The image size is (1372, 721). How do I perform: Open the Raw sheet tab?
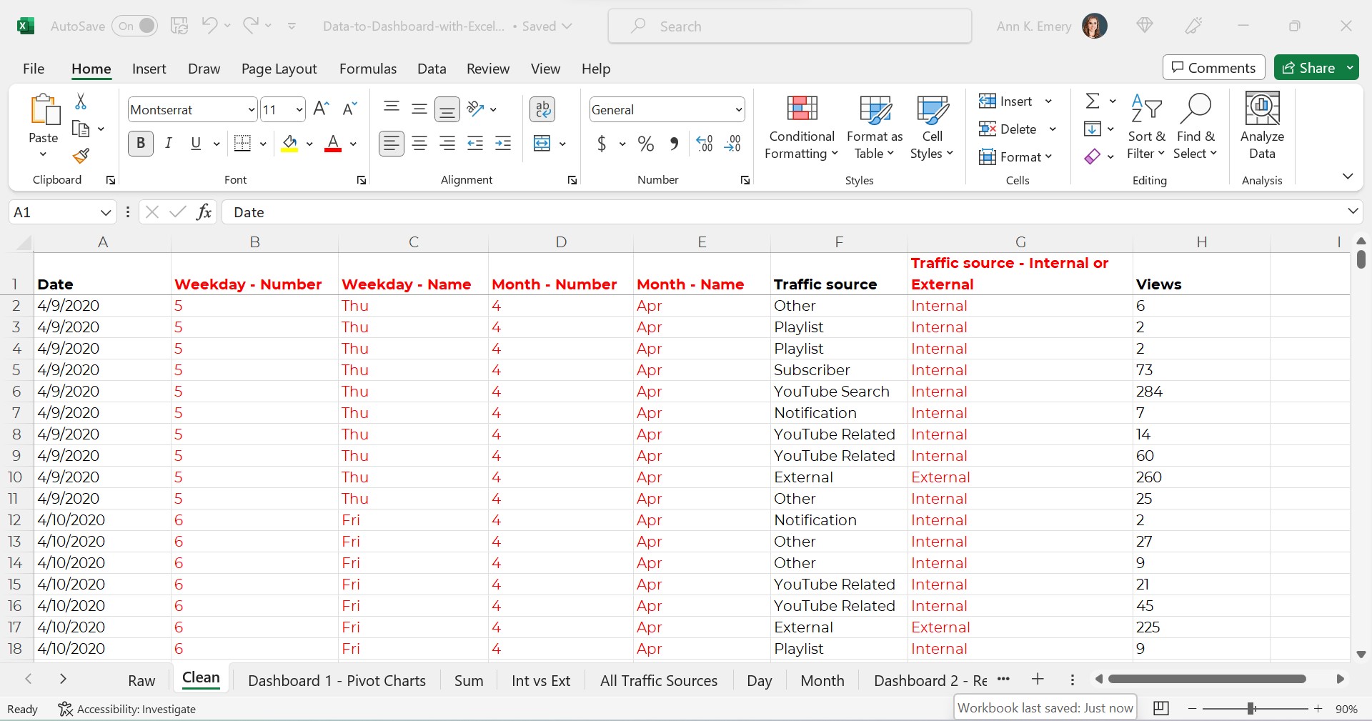(141, 680)
